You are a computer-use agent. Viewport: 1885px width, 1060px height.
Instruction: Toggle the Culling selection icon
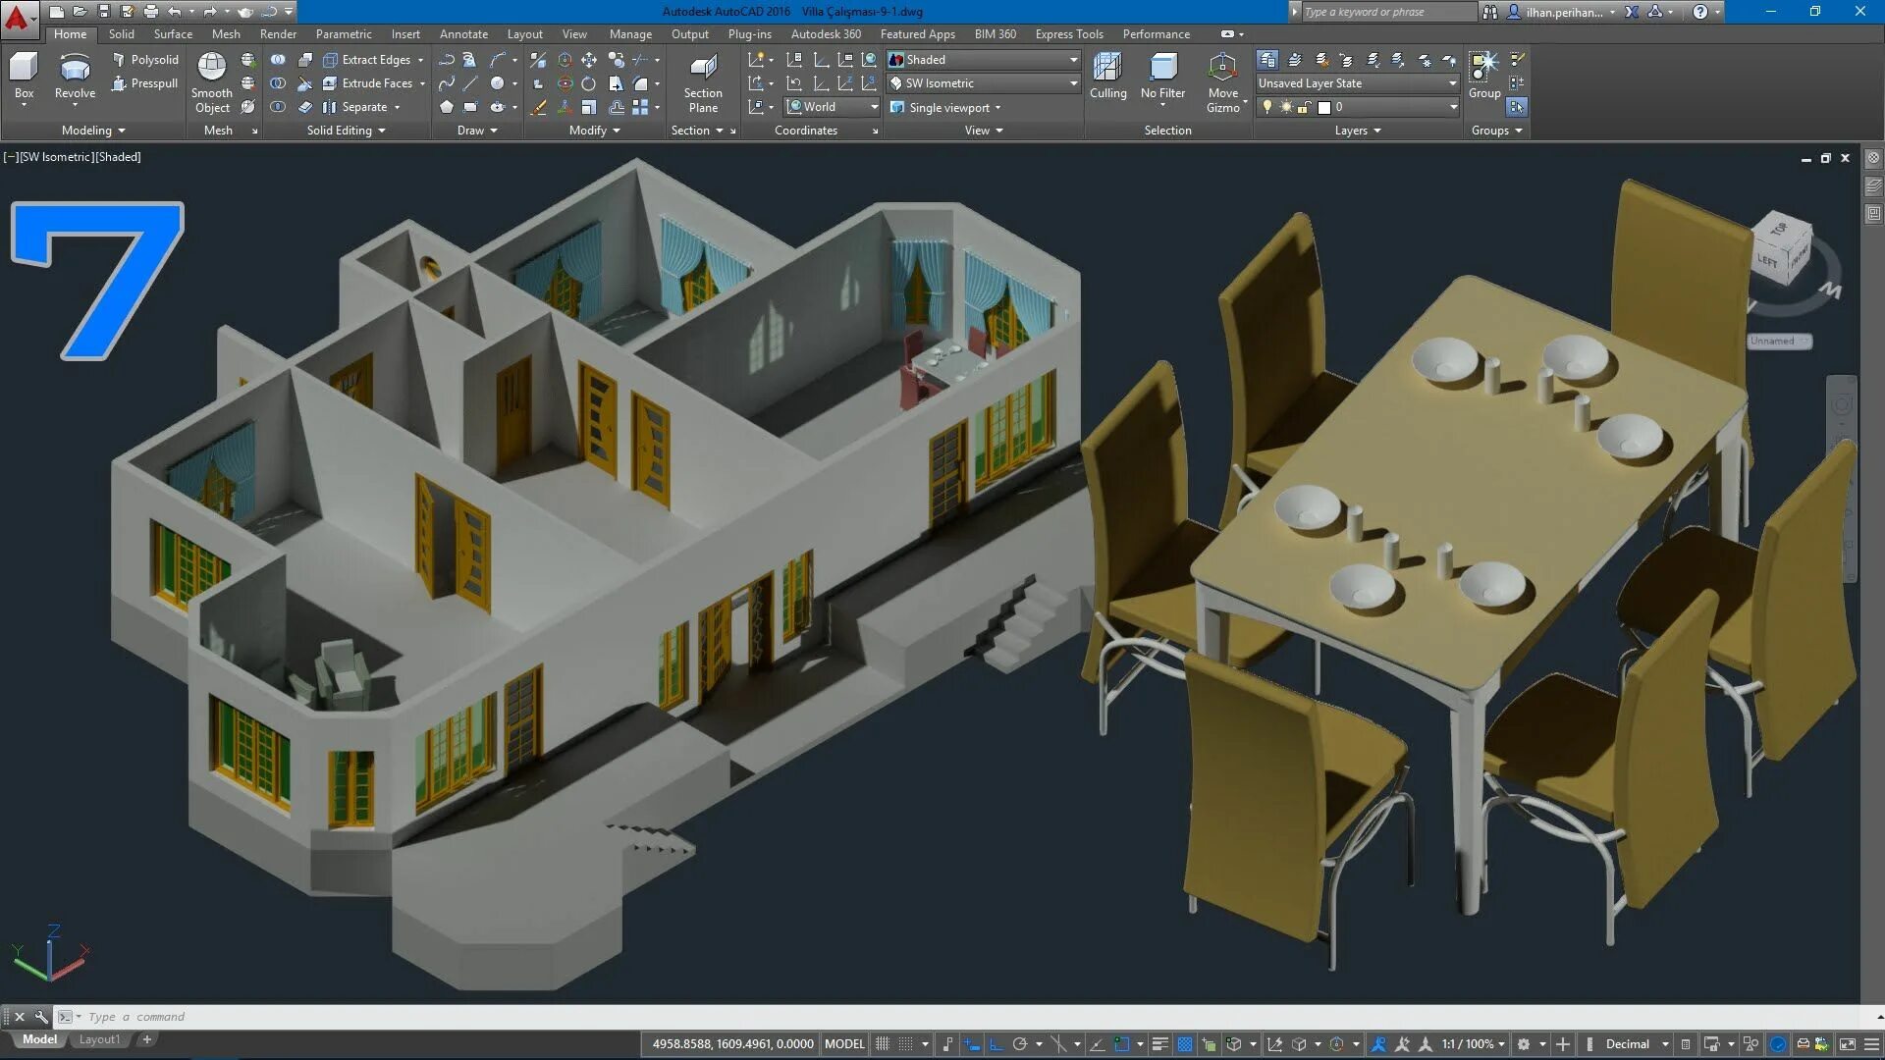click(1107, 69)
